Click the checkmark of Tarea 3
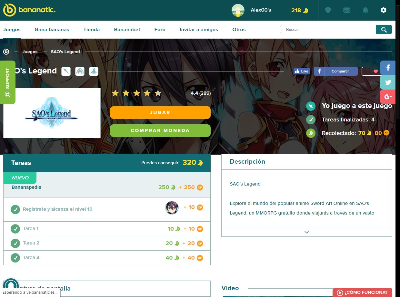Viewport: 400px width, 297px height. (15, 258)
